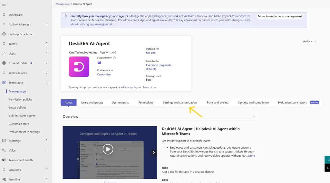This screenshot has height=183, width=330.
Task: Open Setup policies in sidebar
Action: point(17,108)
